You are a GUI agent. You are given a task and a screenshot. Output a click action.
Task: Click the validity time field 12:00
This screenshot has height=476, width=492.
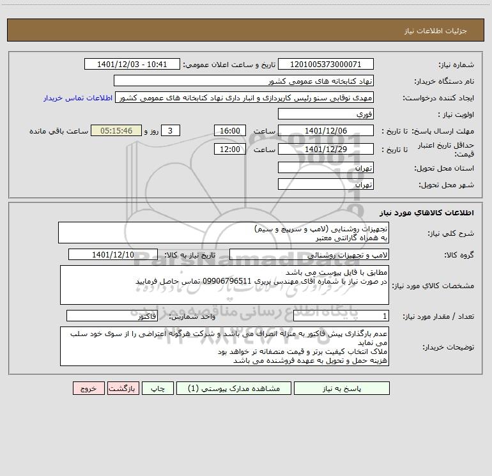229,149
